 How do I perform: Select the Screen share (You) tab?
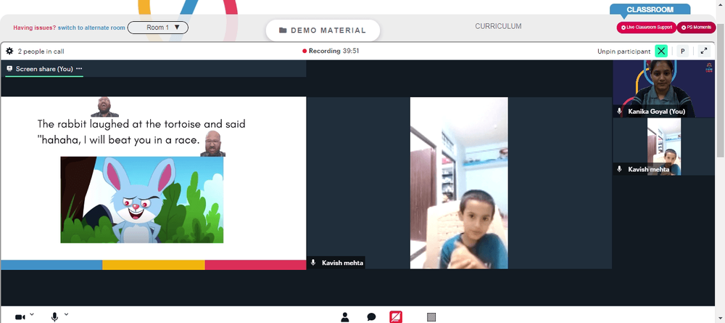pos(44,69)
